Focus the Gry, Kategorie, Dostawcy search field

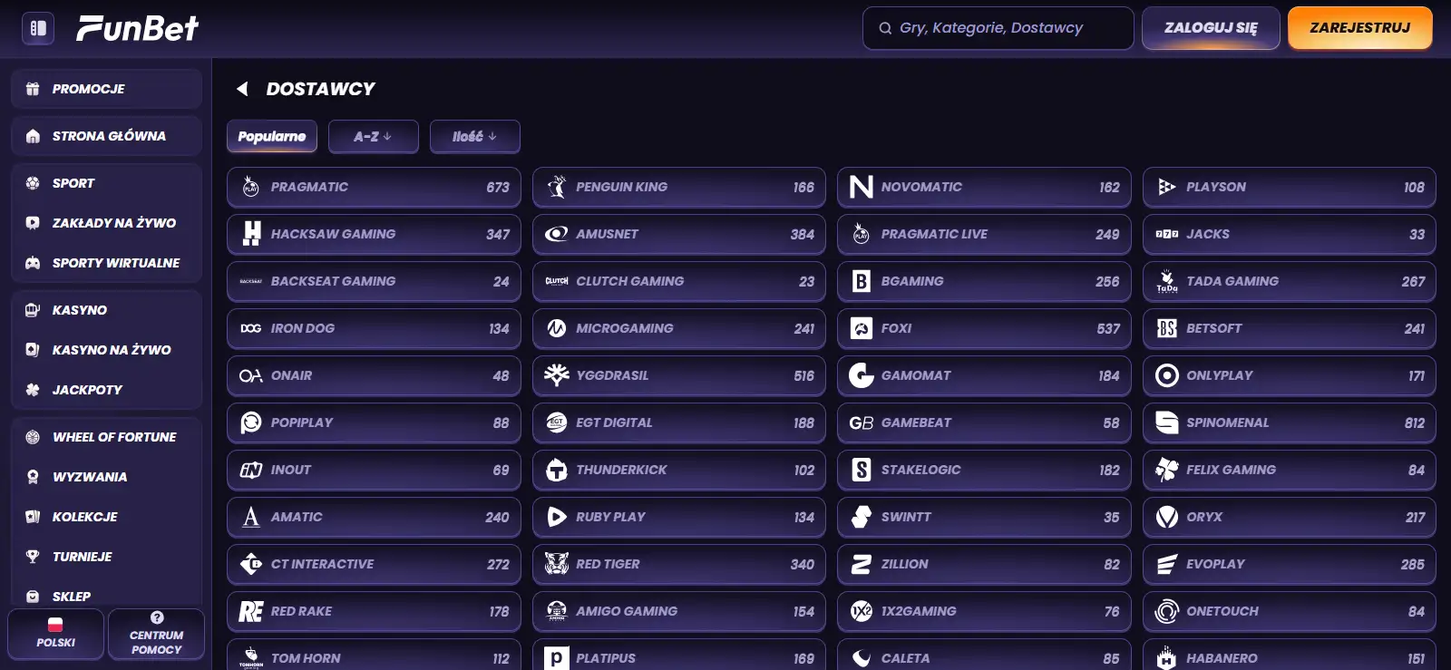coord(998,28)
